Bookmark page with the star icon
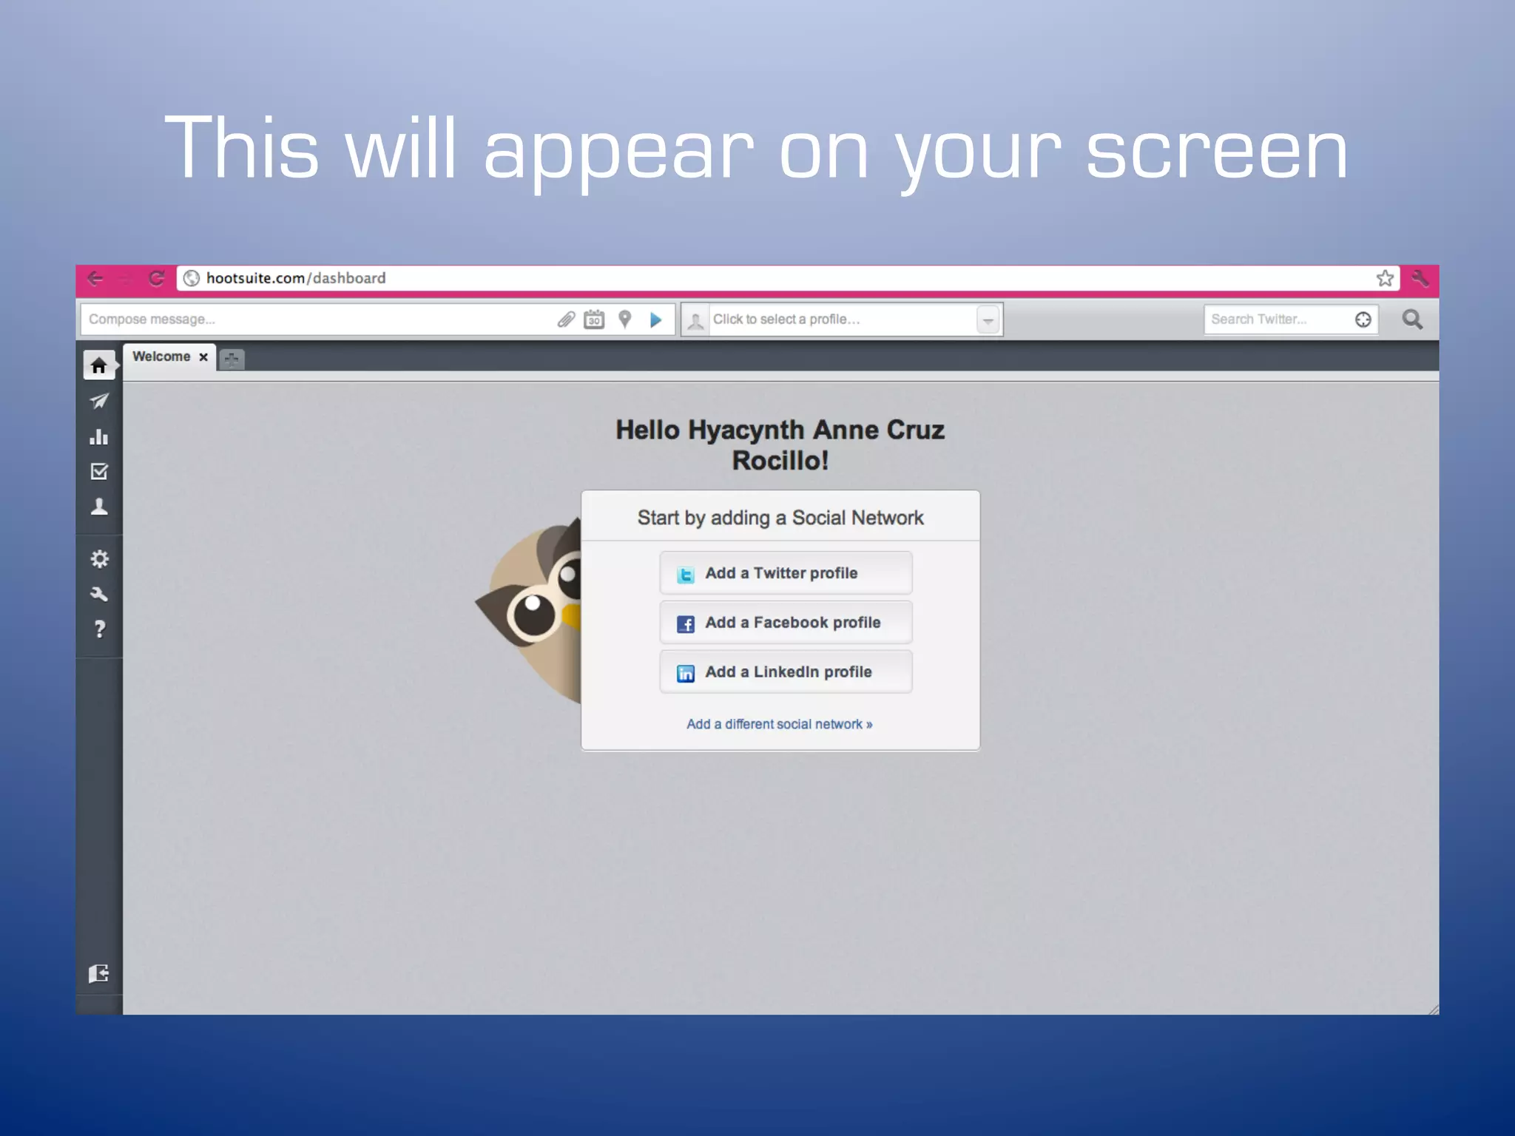The width and height of the screenshot is (1515, 1136). 1385,278
